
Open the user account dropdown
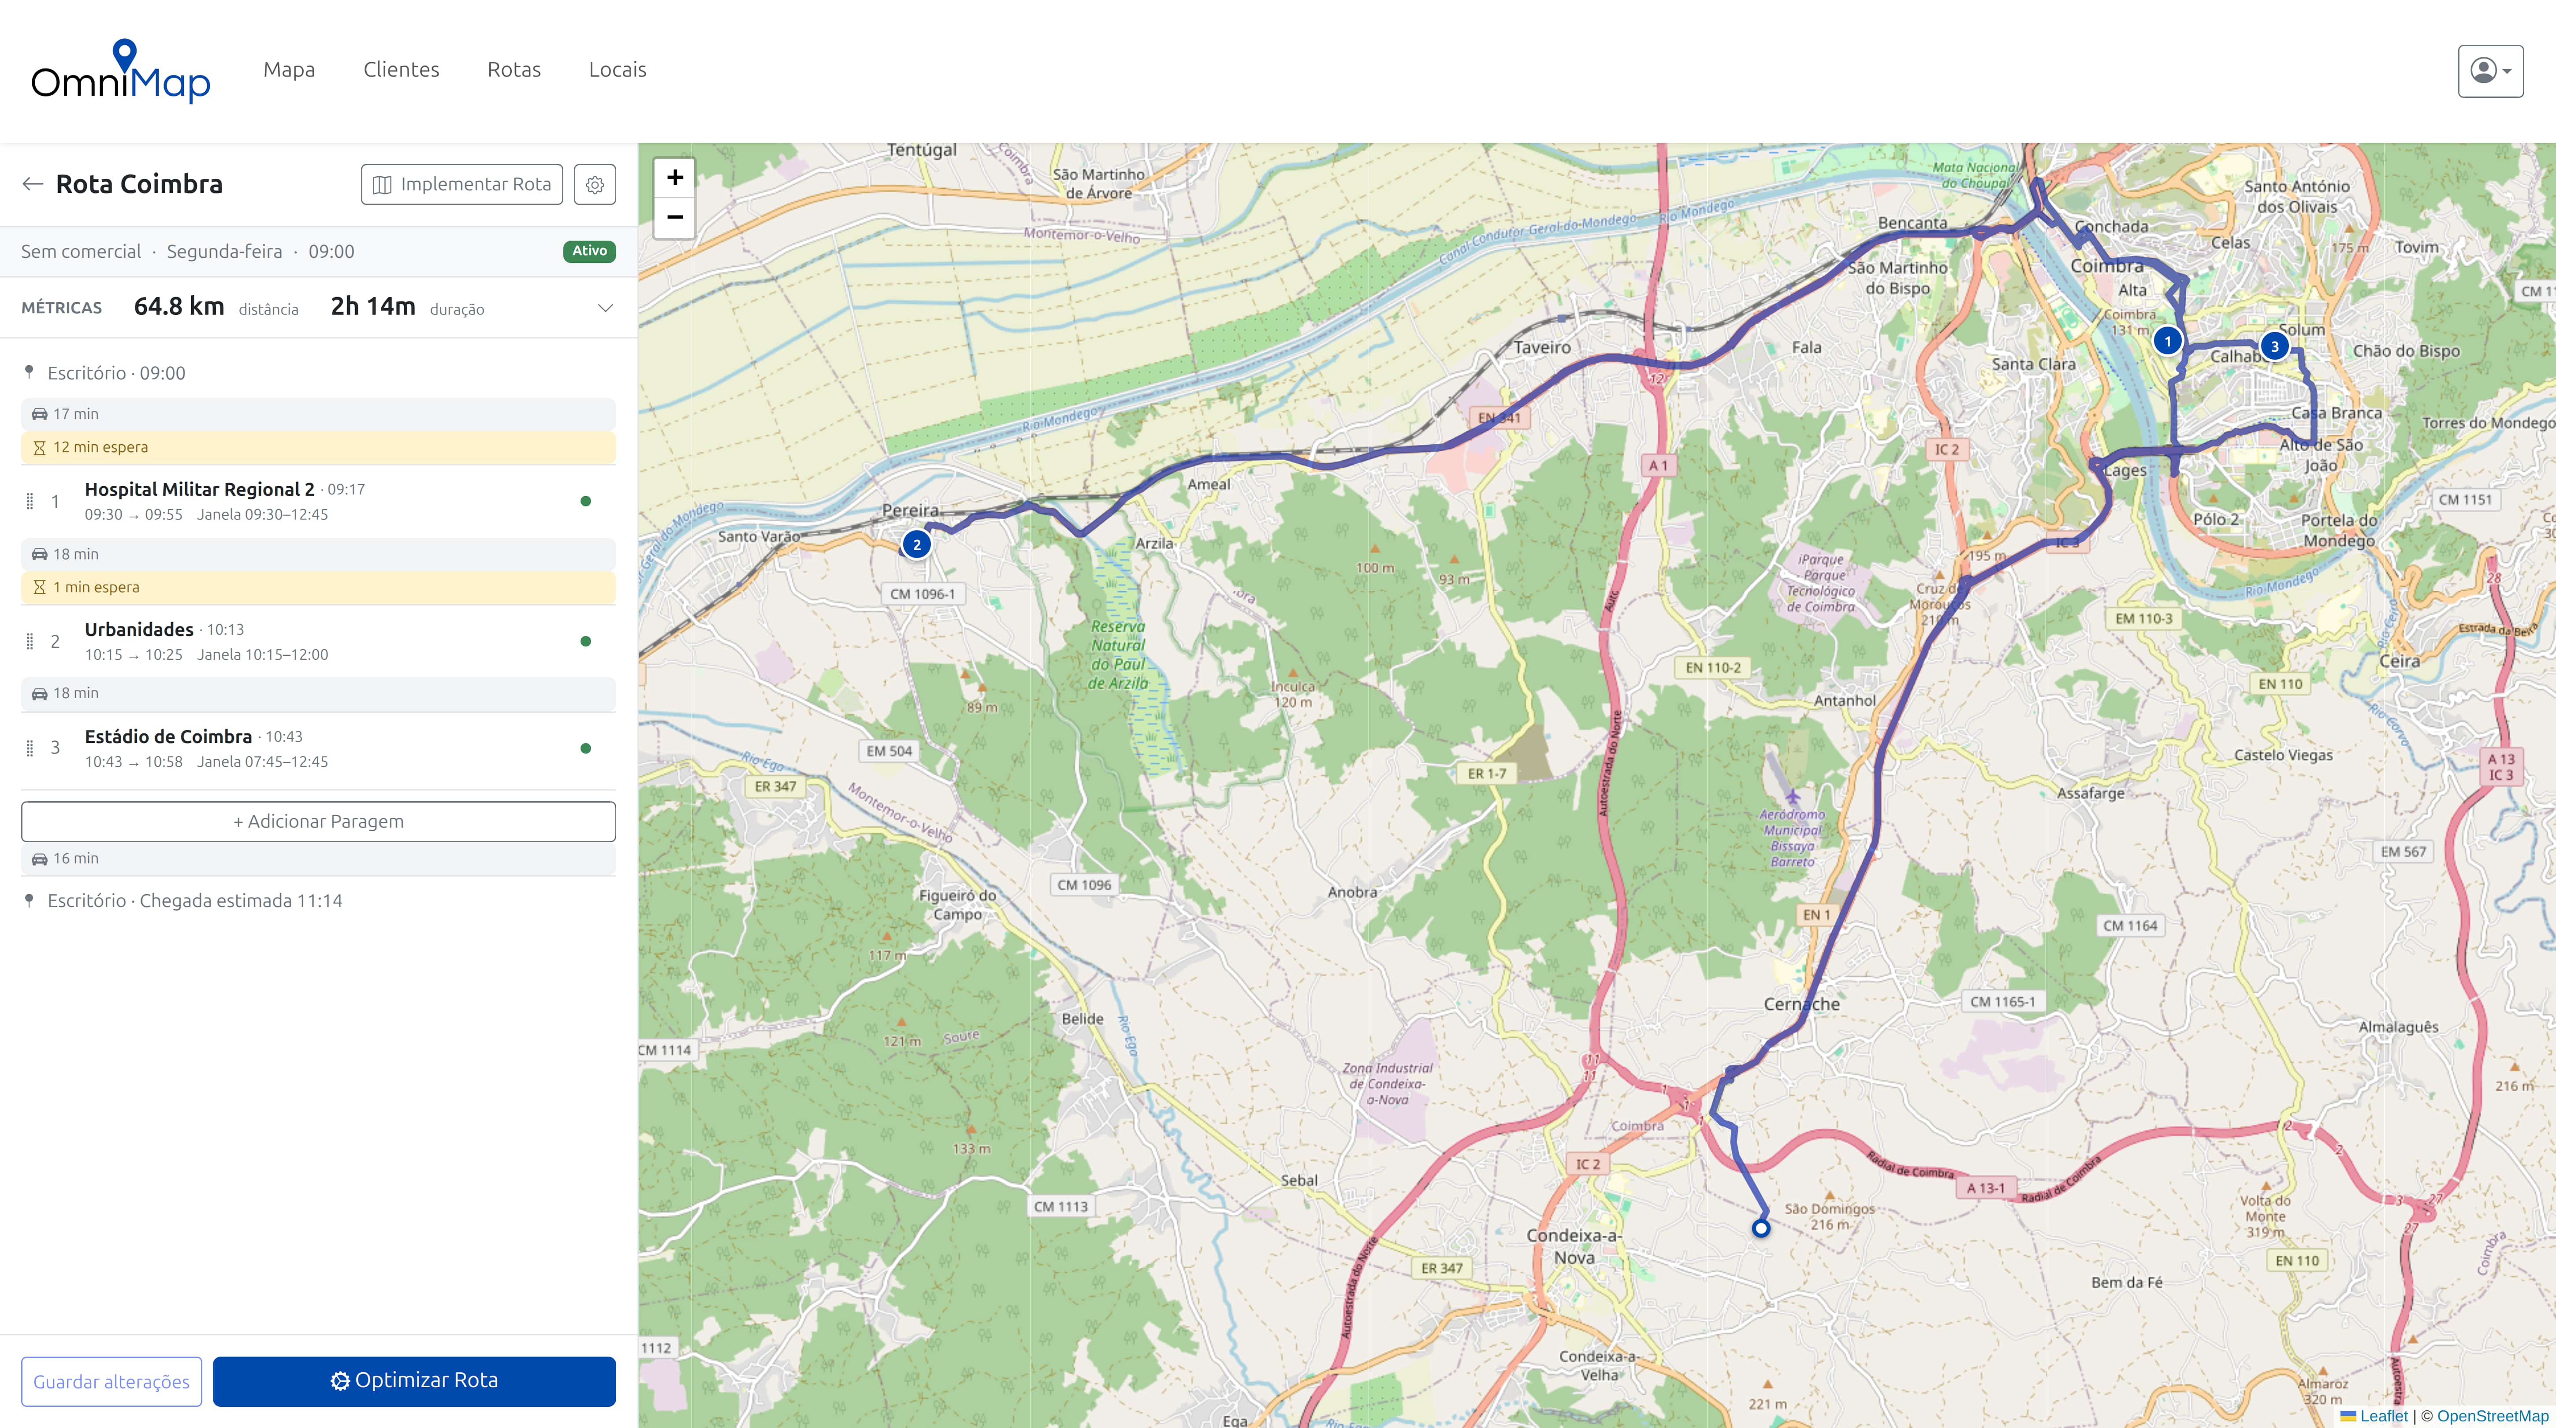pos(2490,71)
